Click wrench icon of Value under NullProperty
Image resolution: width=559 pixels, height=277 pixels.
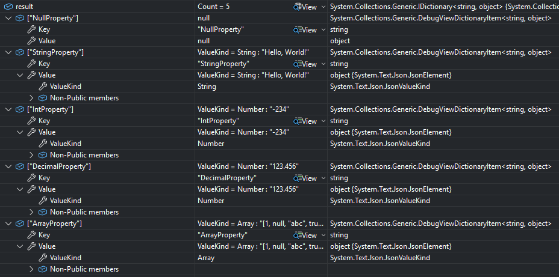[32, 41]
